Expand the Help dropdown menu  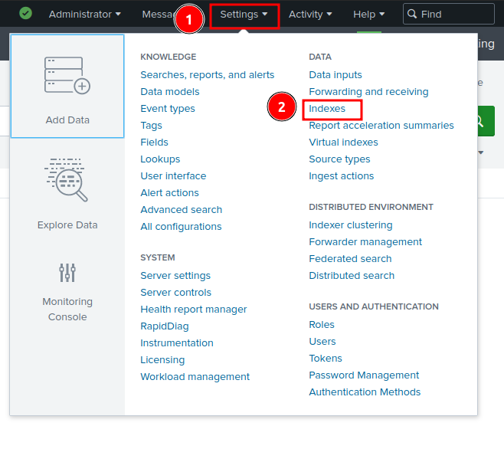(x=368, y=14)
